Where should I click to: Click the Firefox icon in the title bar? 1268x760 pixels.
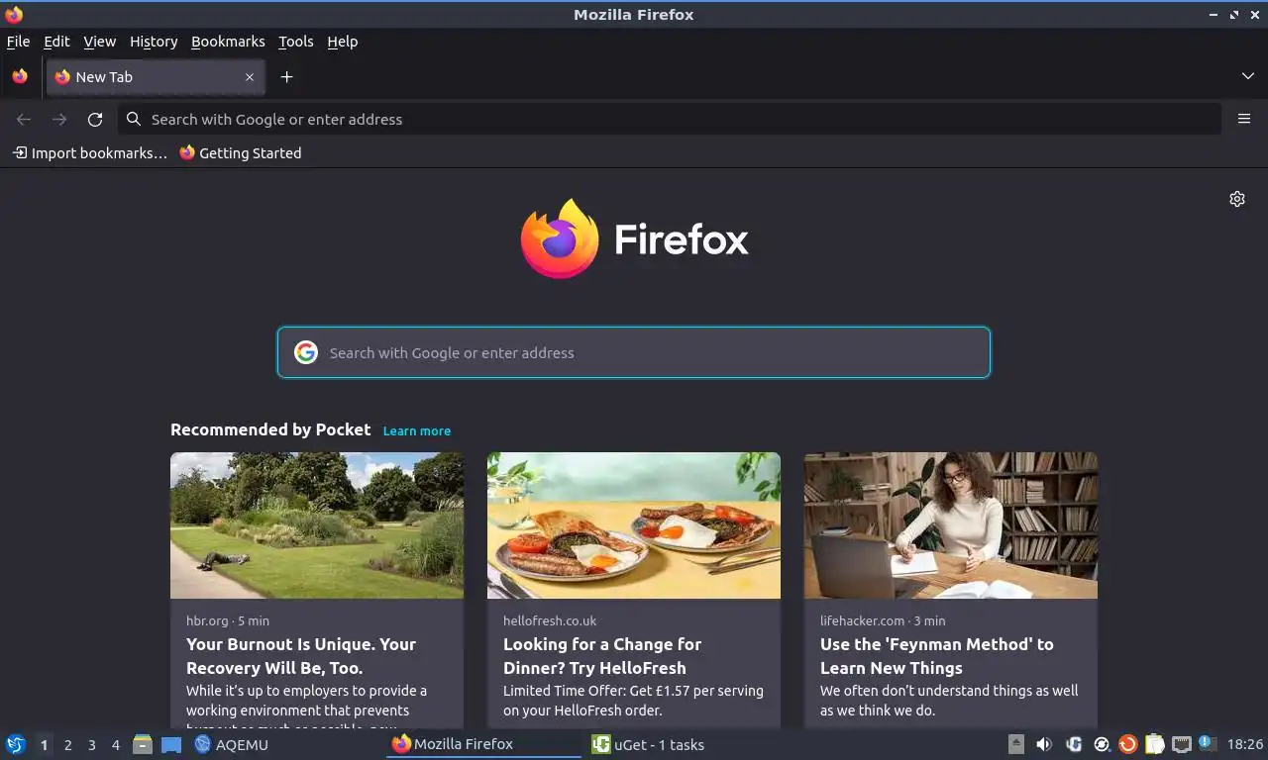point(14,14)
